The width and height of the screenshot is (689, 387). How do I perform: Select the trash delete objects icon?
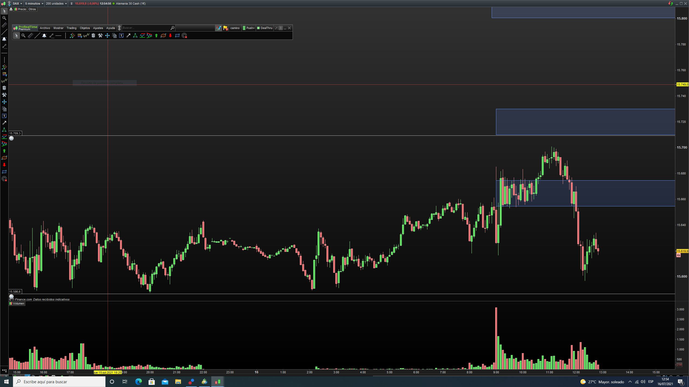[93, 35]
